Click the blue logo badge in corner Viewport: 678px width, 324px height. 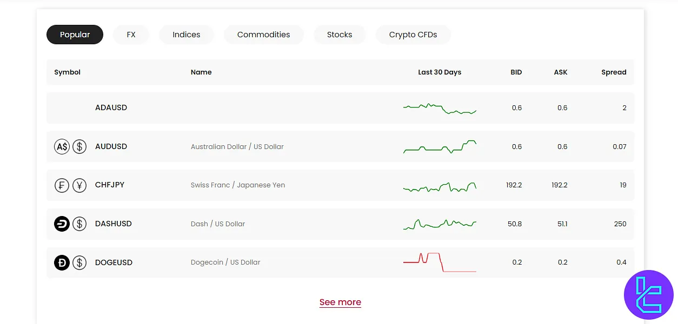coord(648,295)
